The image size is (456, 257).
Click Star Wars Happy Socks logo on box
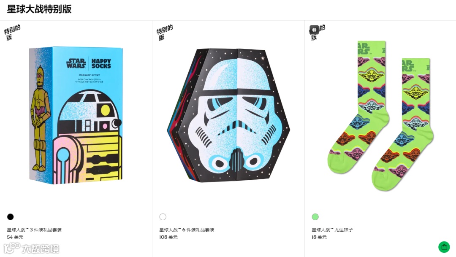point(89,63)
